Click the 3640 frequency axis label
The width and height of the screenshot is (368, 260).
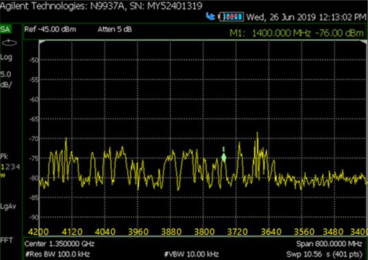(x=271, y=232)
